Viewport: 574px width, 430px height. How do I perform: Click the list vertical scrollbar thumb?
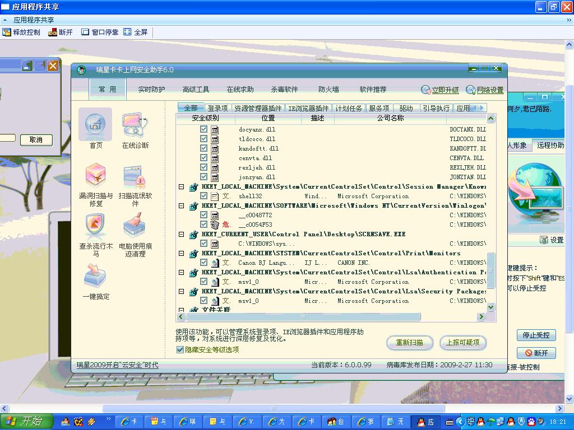point(491,270)
